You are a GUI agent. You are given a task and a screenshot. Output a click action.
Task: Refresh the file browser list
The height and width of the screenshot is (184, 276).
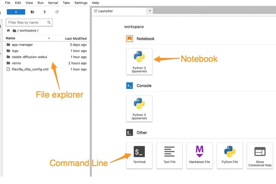click(57, 12)
